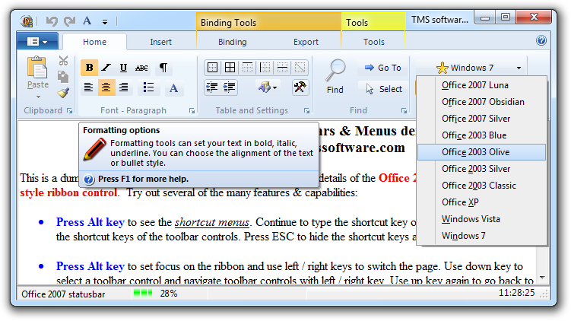Click the vertical scrollbar down arrow
Viewport: 571px width, 321px height.
tap(542, 278)
